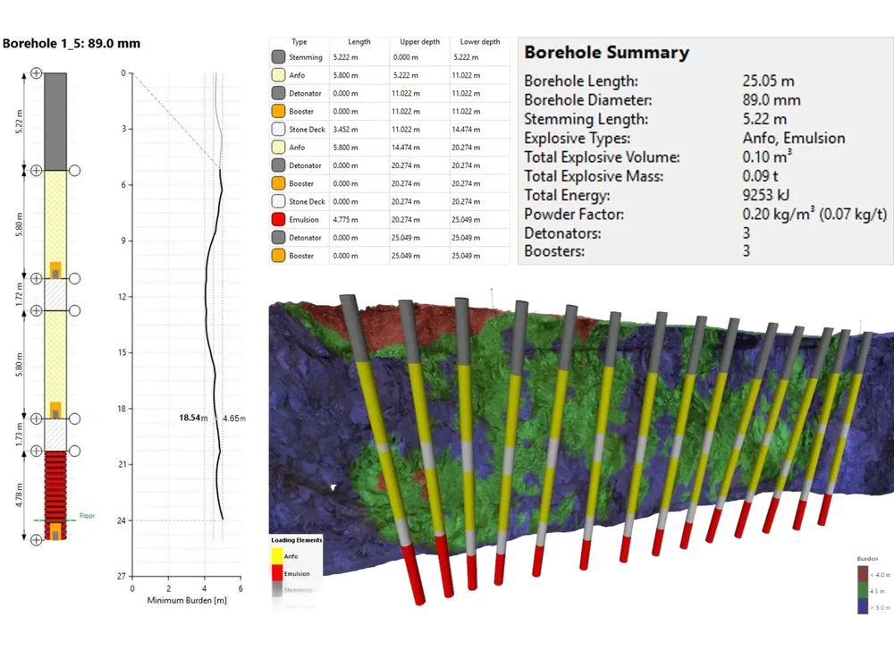Click the Upper depth column header

point(419,42)
